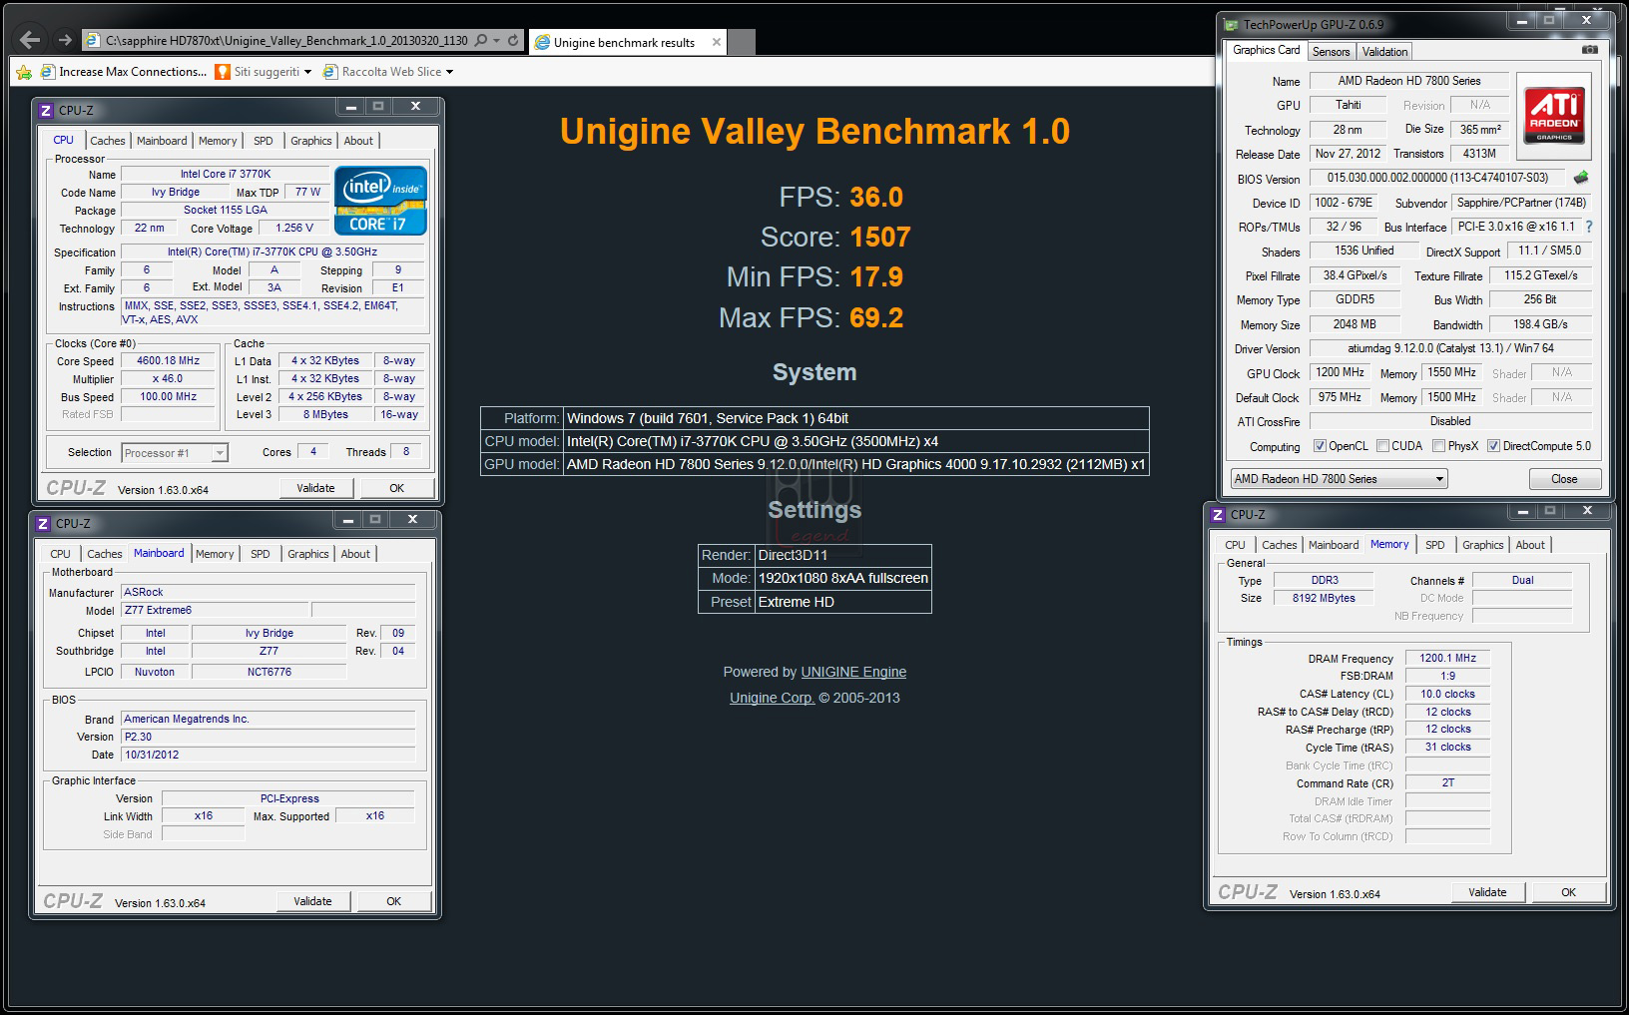This screenshot has height=1015, width=1629.
Task: Click the Internet Explorer page icon in the address bar
Action: point(93,40)
